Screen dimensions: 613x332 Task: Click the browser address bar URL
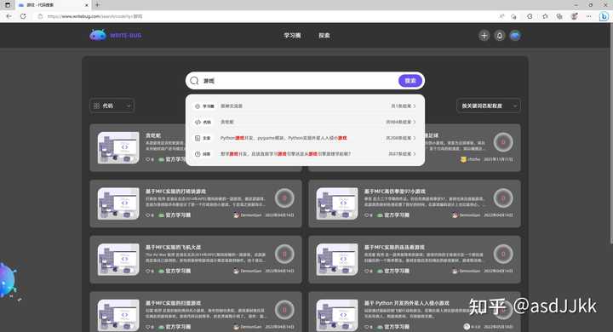pyautogui.click(x=95, y=16)
